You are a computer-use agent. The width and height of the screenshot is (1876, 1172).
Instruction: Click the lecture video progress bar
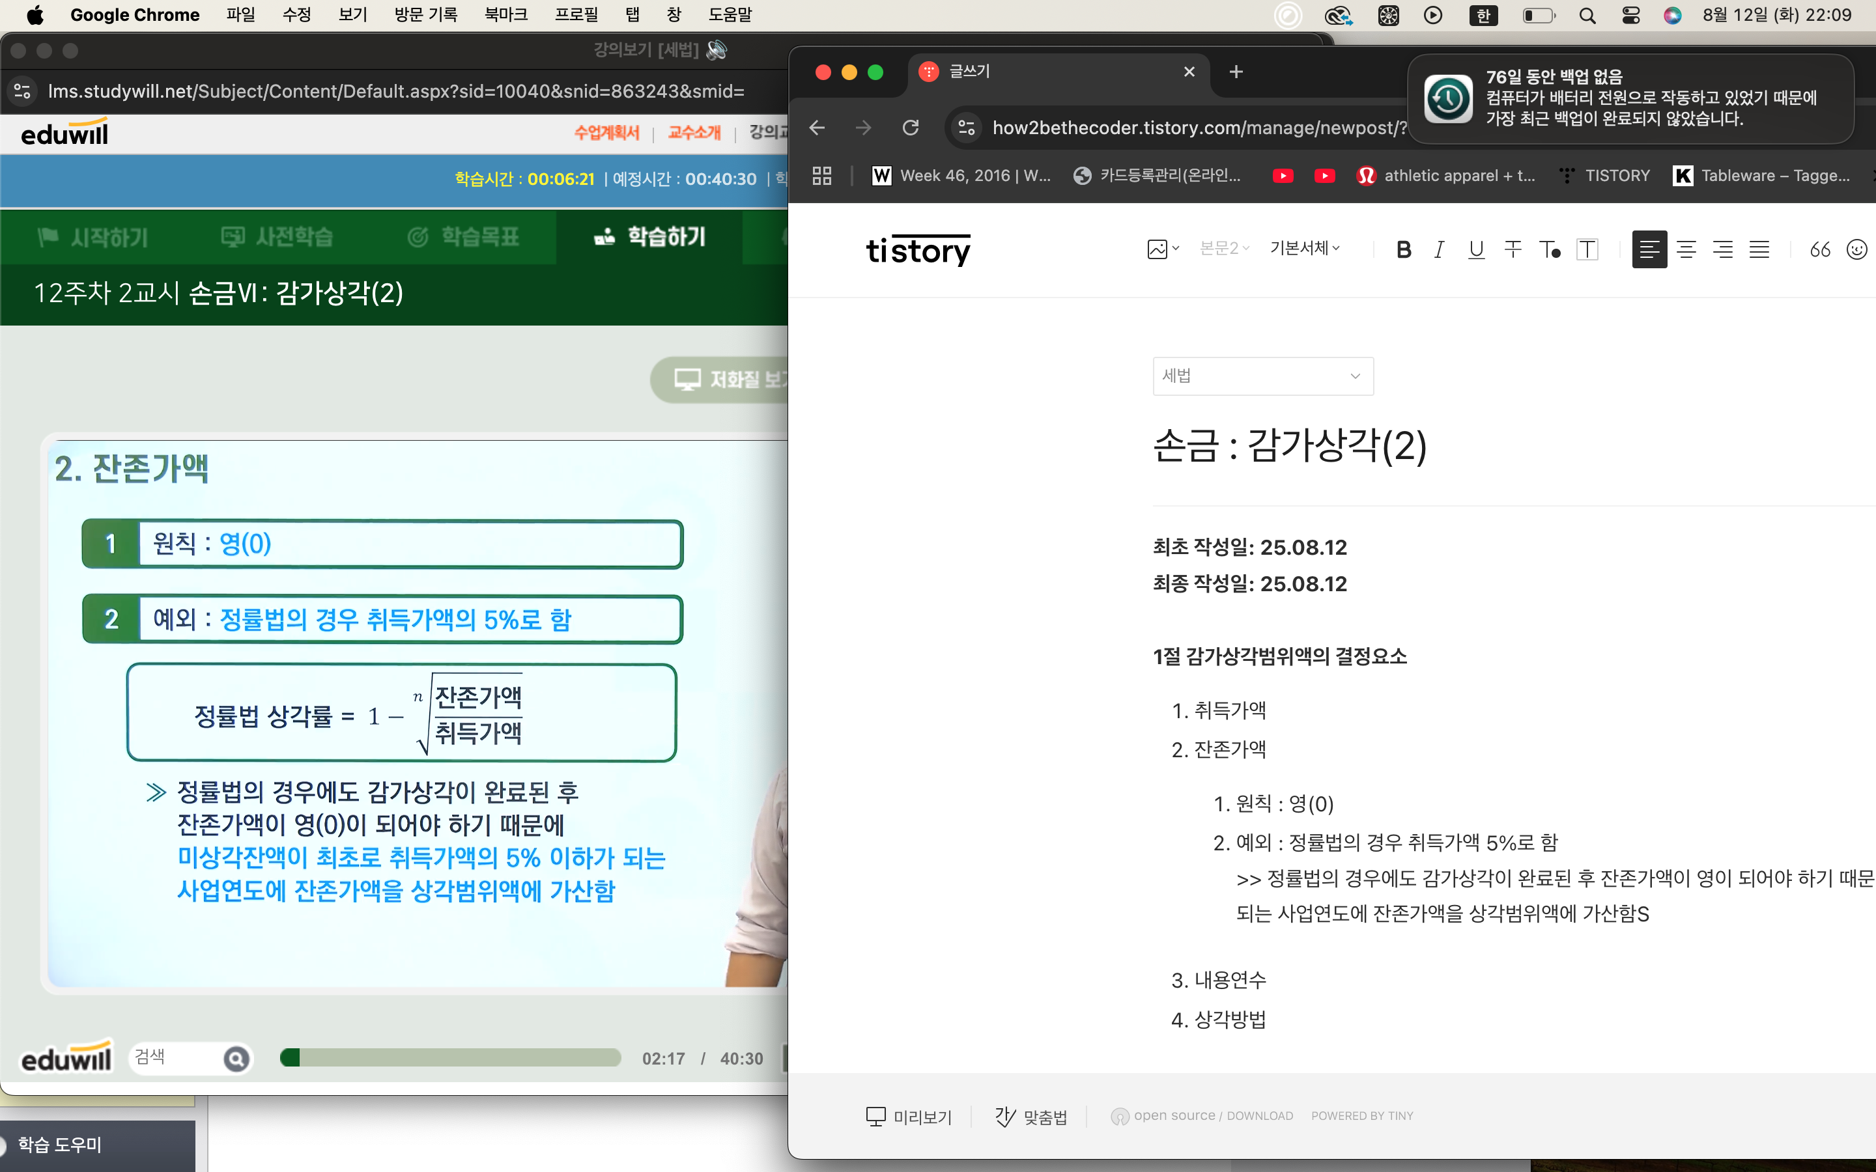(x=450, y=1058)
